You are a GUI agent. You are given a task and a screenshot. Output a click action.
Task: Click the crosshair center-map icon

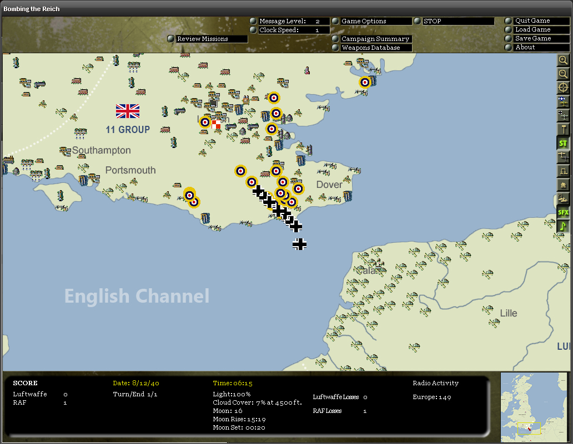563,88
